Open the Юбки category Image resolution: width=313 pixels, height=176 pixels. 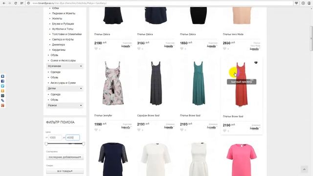(55, 8)
